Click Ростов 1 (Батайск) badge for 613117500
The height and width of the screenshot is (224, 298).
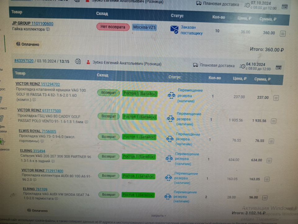click(139, 117)
